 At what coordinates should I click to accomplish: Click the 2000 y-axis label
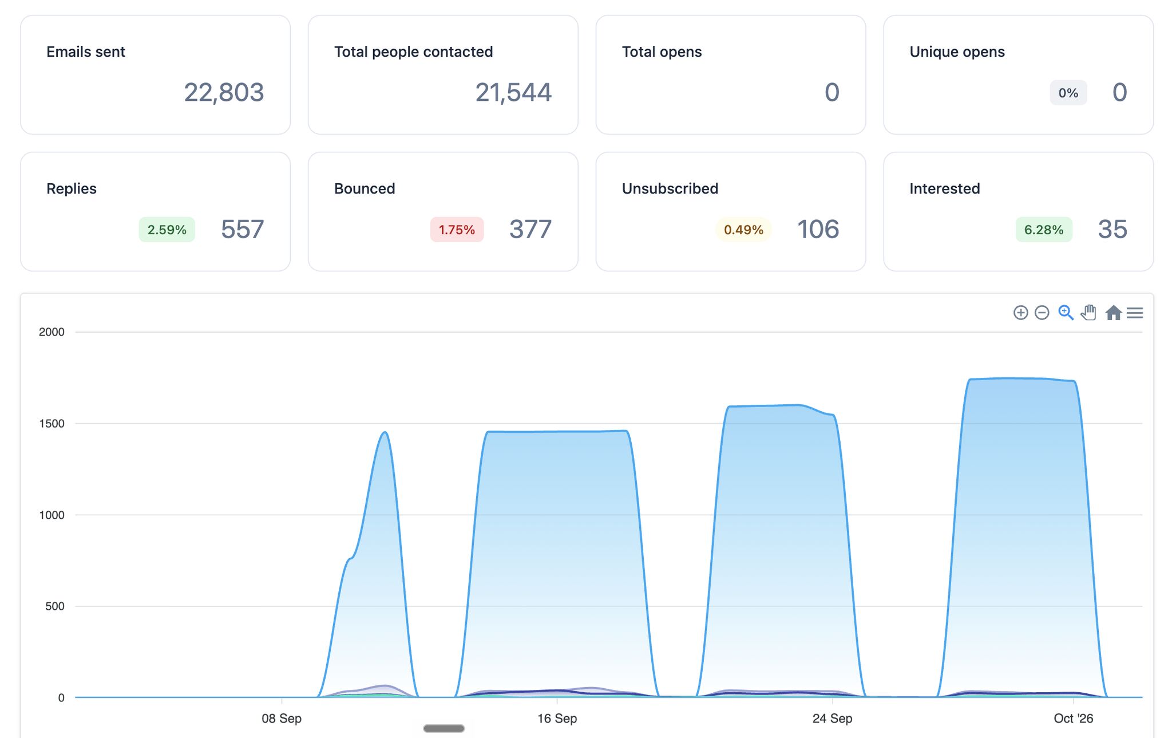(x=52, y=332)
